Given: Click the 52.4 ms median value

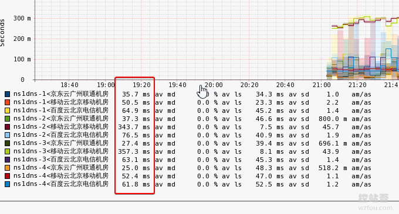Looking at the screenshot, I should tap(136, 176).
